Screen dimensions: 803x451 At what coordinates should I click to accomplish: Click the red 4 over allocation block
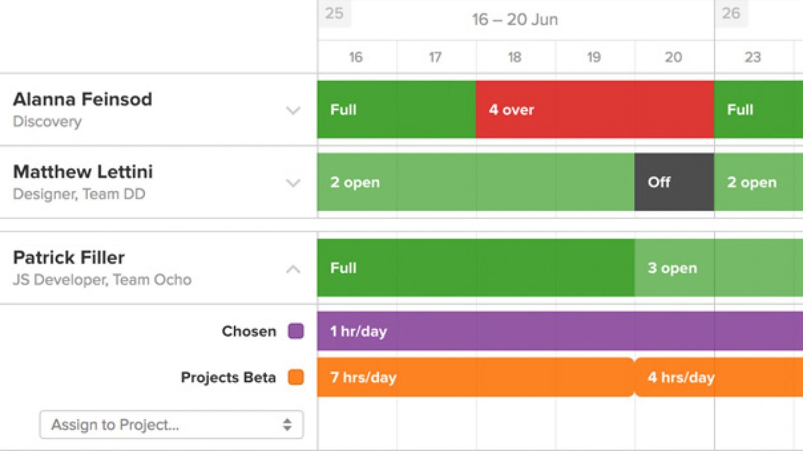pyautogui.click(x=594, y=110)
